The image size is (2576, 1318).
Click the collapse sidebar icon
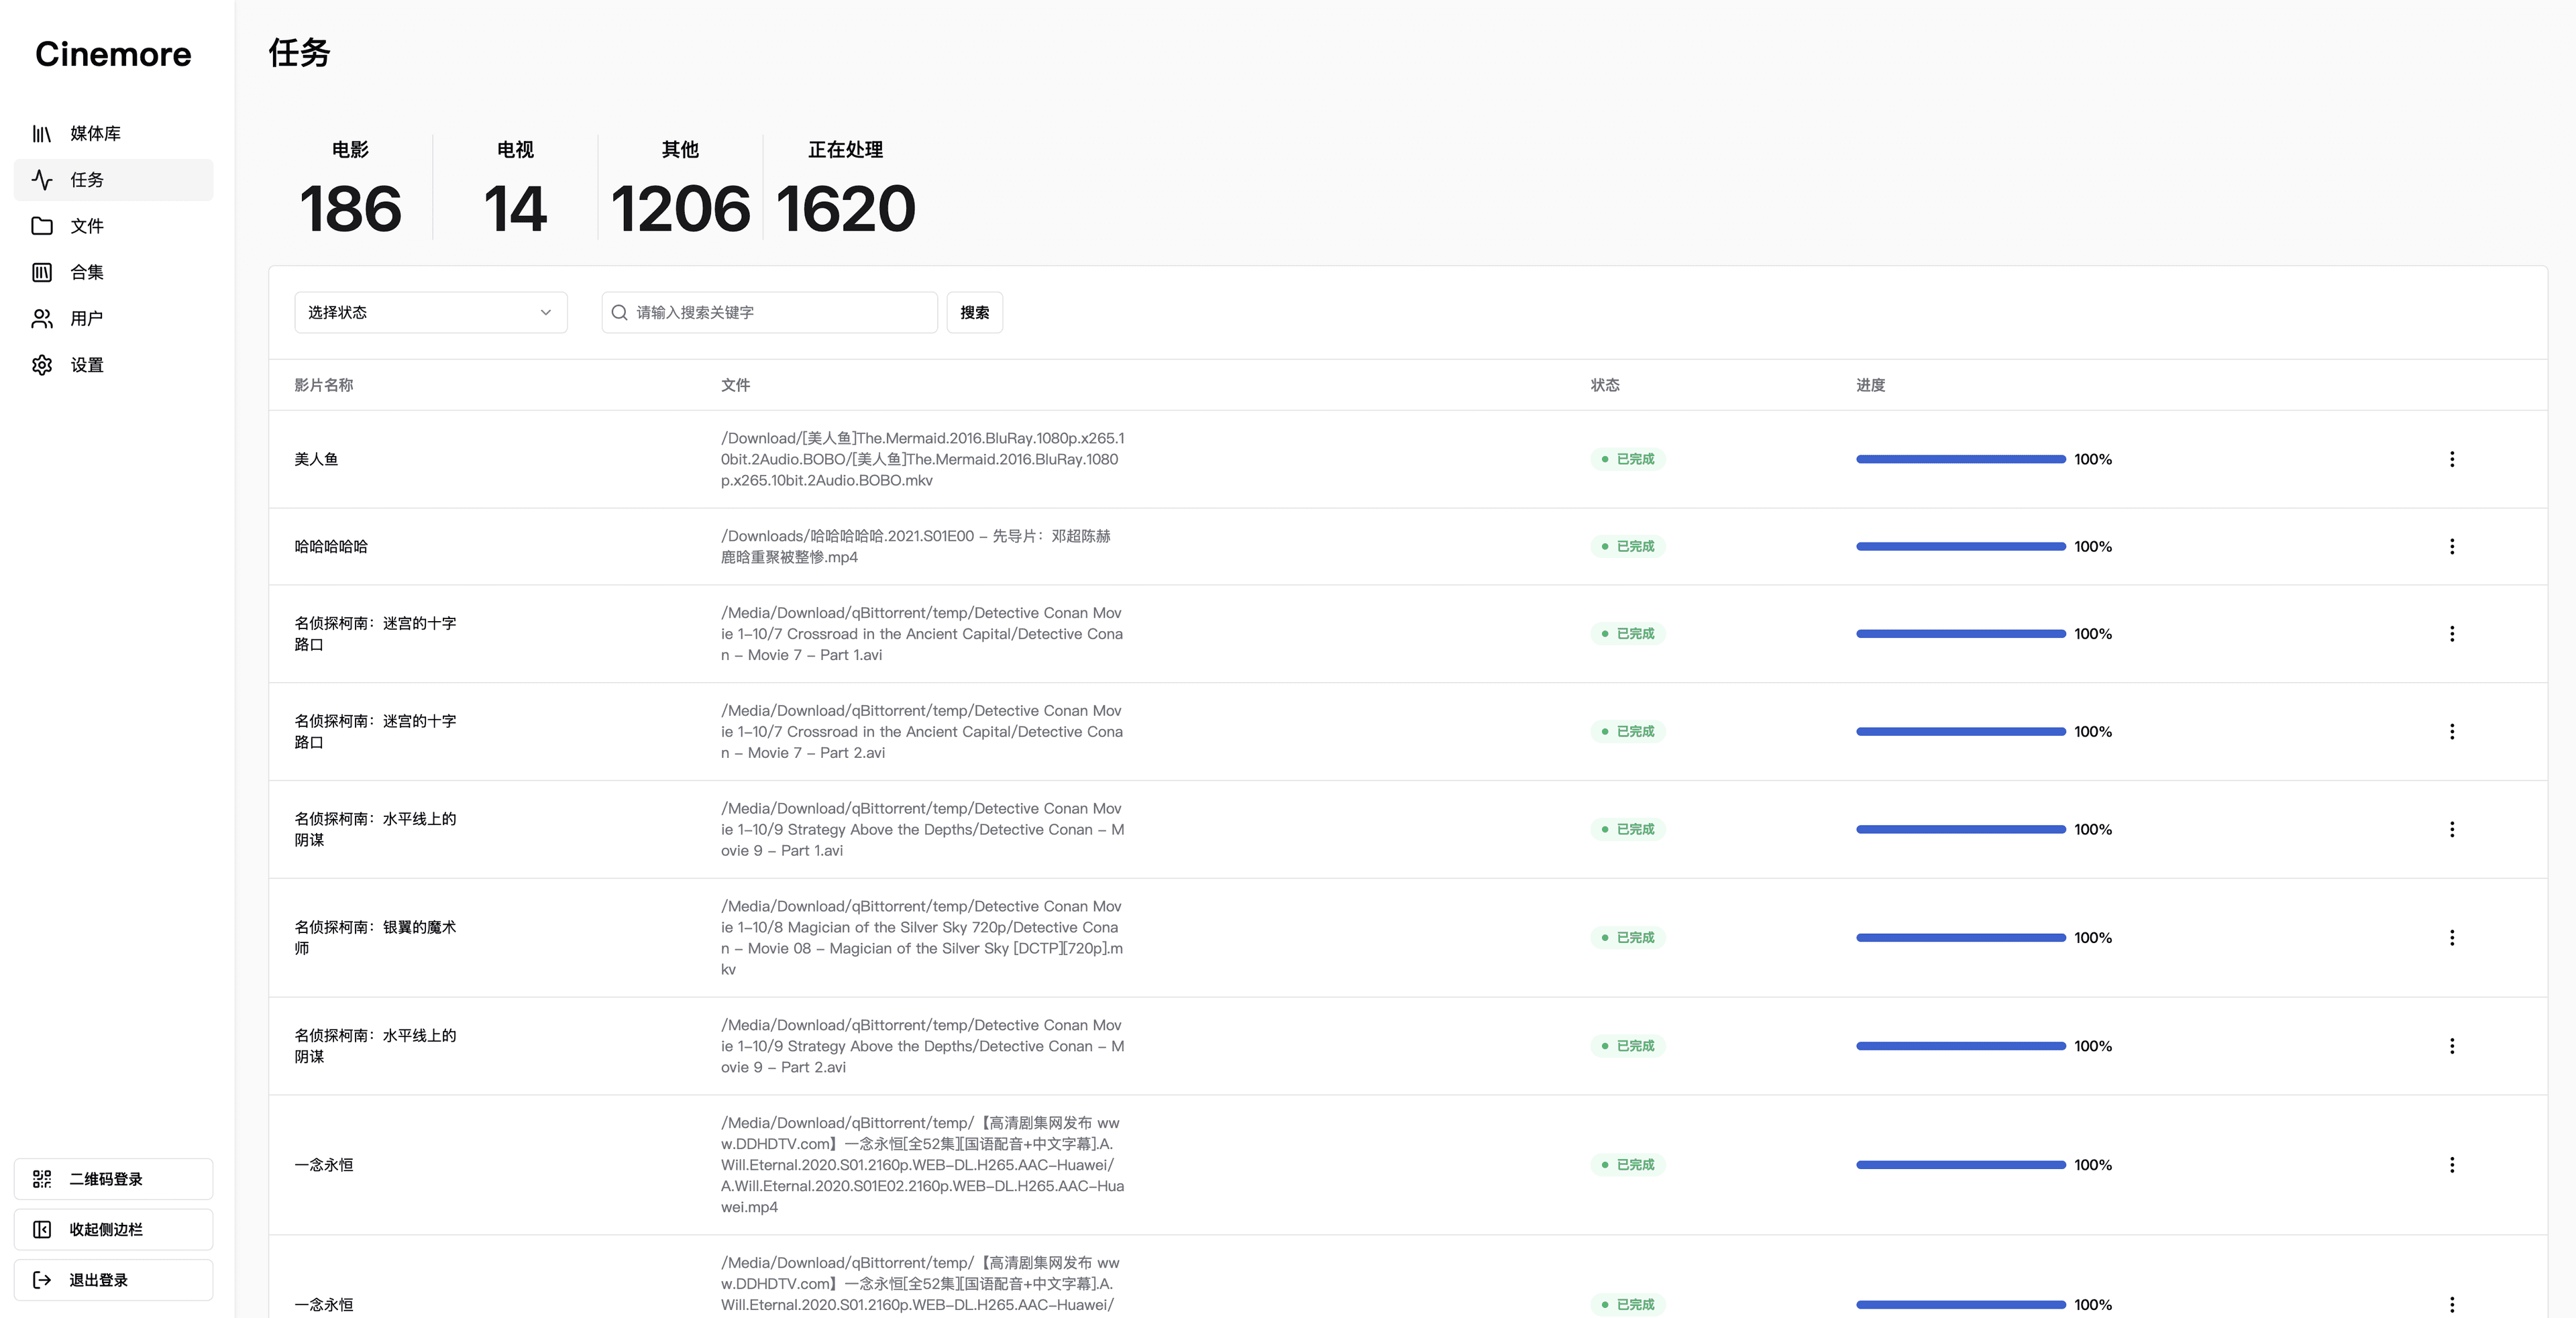pos(42,1230)
